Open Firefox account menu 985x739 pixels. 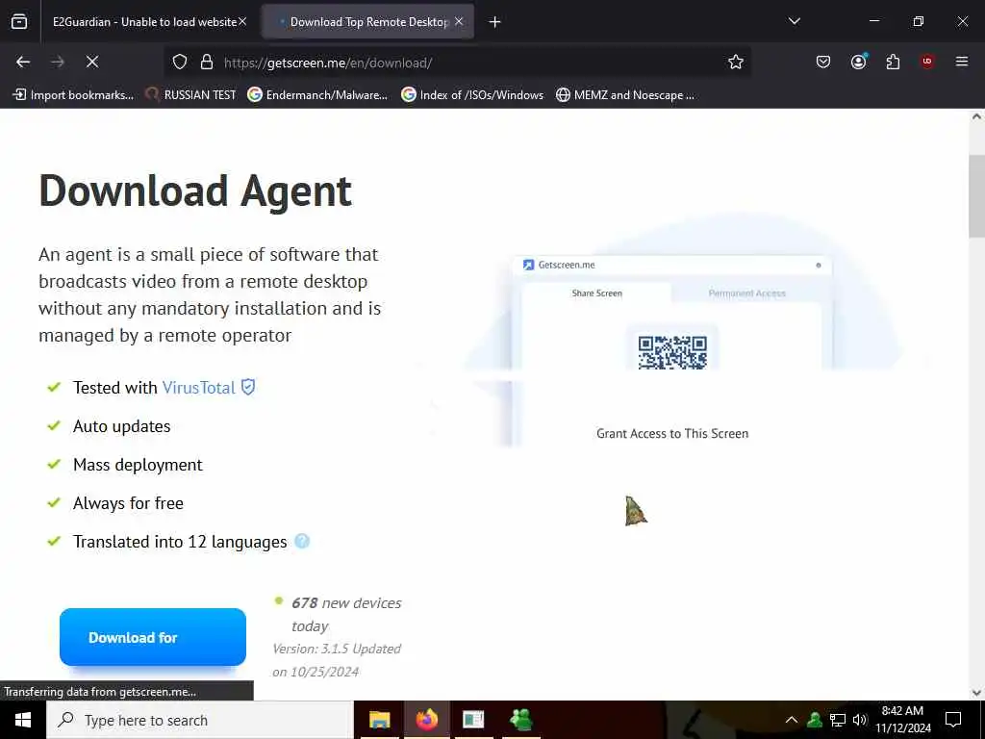[x=859, y=62]
